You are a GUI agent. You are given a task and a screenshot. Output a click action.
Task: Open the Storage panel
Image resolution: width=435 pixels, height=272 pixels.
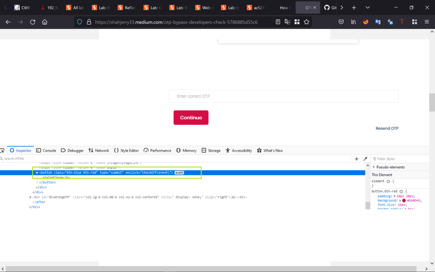coord(211,151)
